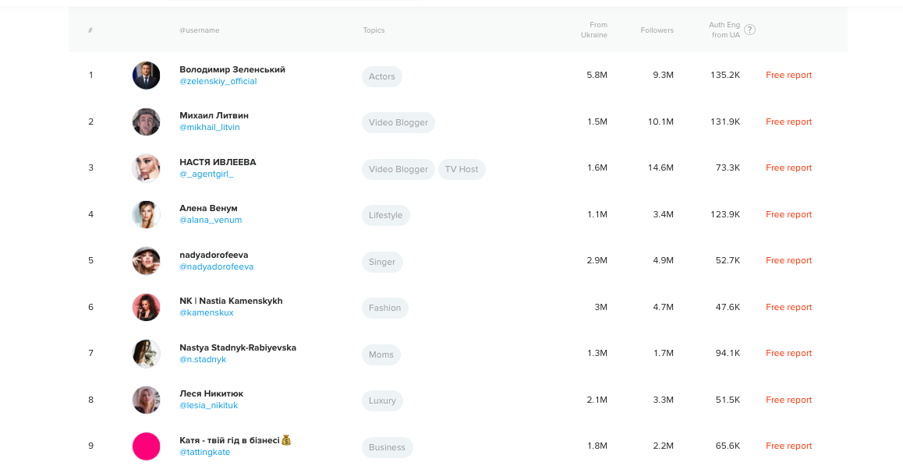The width and height of the screenshot is (903, 476).
Task: Sort by the From Ukraine column header
Action: click(x=594, y=30)
